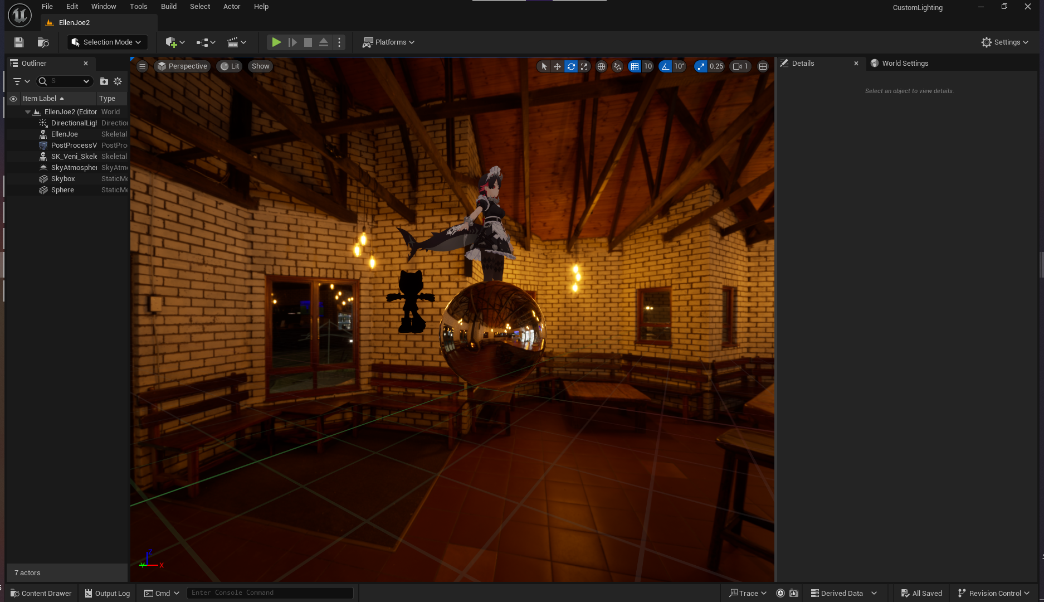Open the Settings dropdown in the top right

[x=1005, y=42]
